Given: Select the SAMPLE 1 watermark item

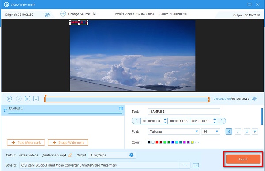Looking at the screenshot, I should coord(63,110).
